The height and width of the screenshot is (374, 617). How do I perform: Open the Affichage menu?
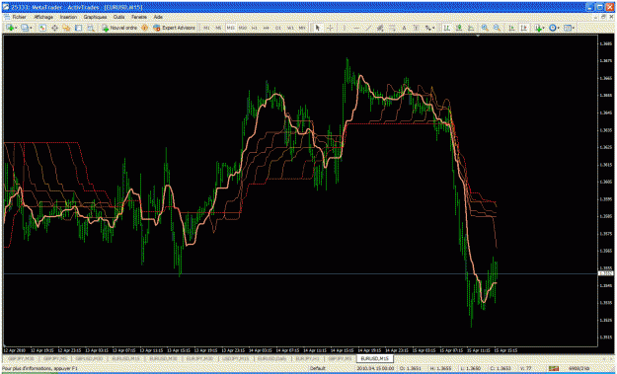point(43,18)
